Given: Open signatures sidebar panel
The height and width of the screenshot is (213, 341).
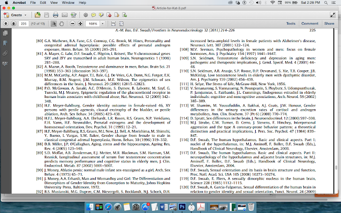Looking at the screenshot, I should click(5, 63).
